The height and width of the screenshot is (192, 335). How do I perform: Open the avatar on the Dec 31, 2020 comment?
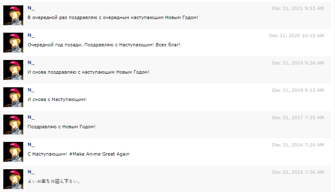click(x=13, y=43)
